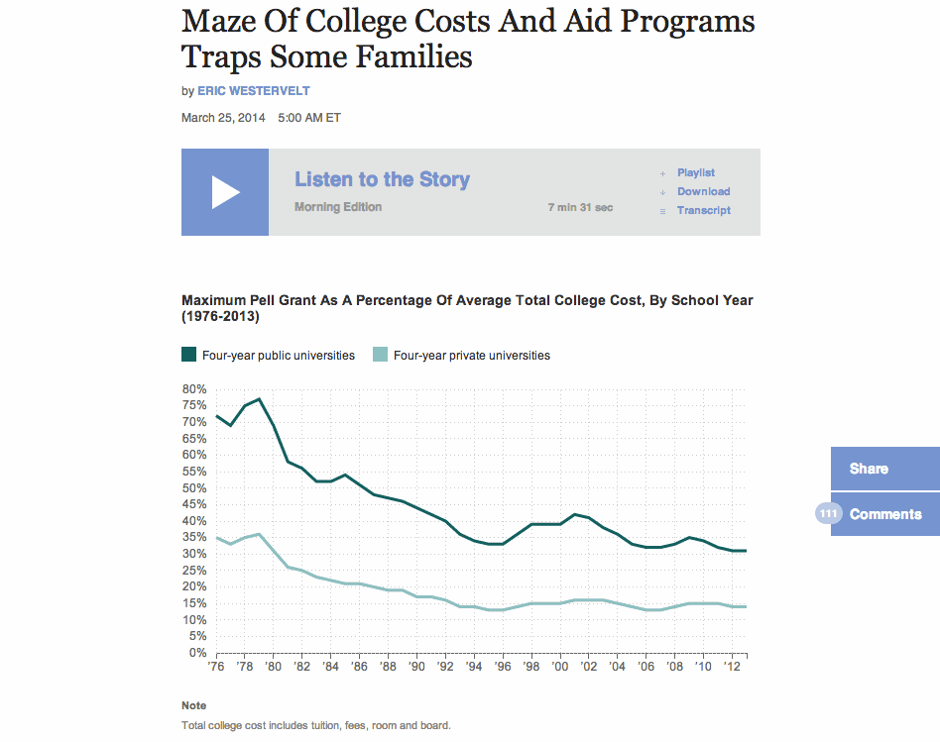The image size is (940, 742).
Task: Play the story audio
Action: (225, 192)
